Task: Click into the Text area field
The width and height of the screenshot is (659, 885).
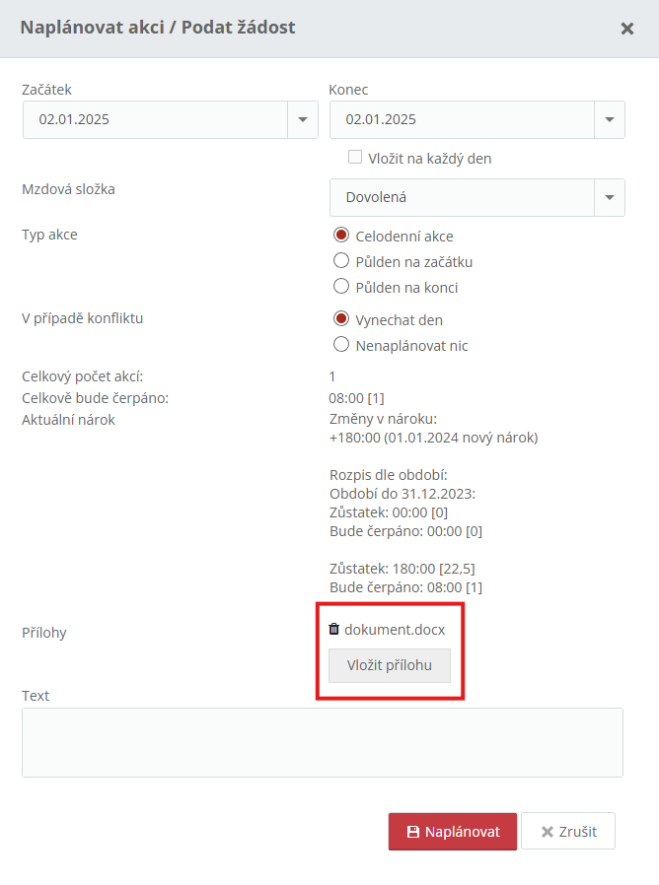Action: click(323, 742)
